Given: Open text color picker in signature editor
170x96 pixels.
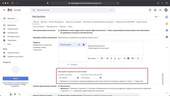Looking at the screenshot, I should (x=120, y=58).
